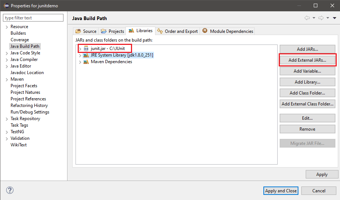
Task: Switch to the Module Dependencies tab
Action: tap(228, 31)
